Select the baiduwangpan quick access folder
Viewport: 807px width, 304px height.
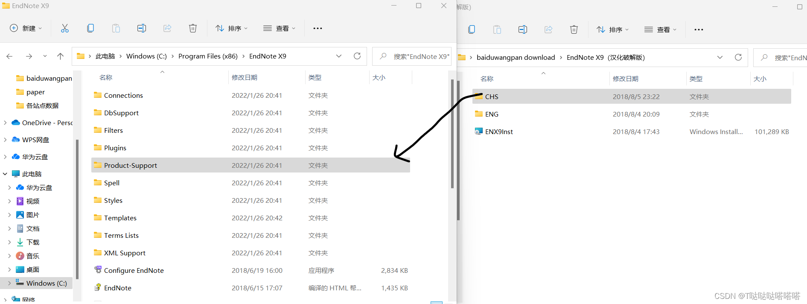44,78
